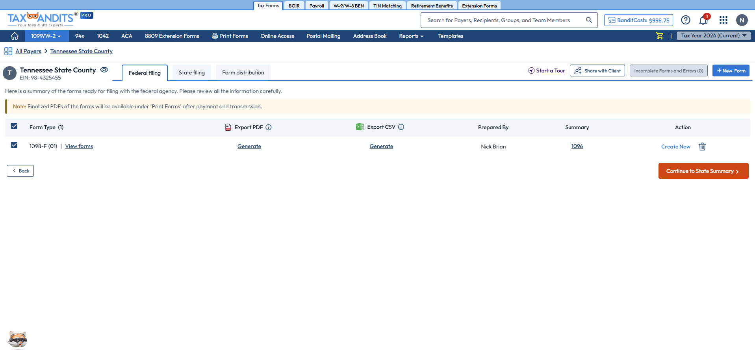Select the Tax Forms top tab

pos(268,6)
